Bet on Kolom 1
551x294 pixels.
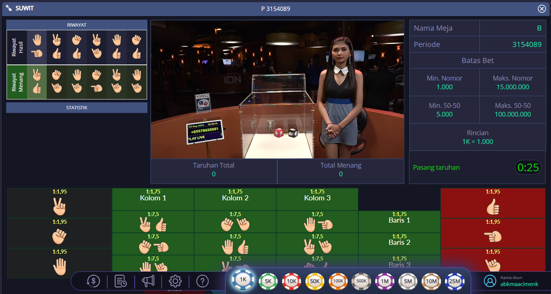pyautogui.click(x=153, y=199)
